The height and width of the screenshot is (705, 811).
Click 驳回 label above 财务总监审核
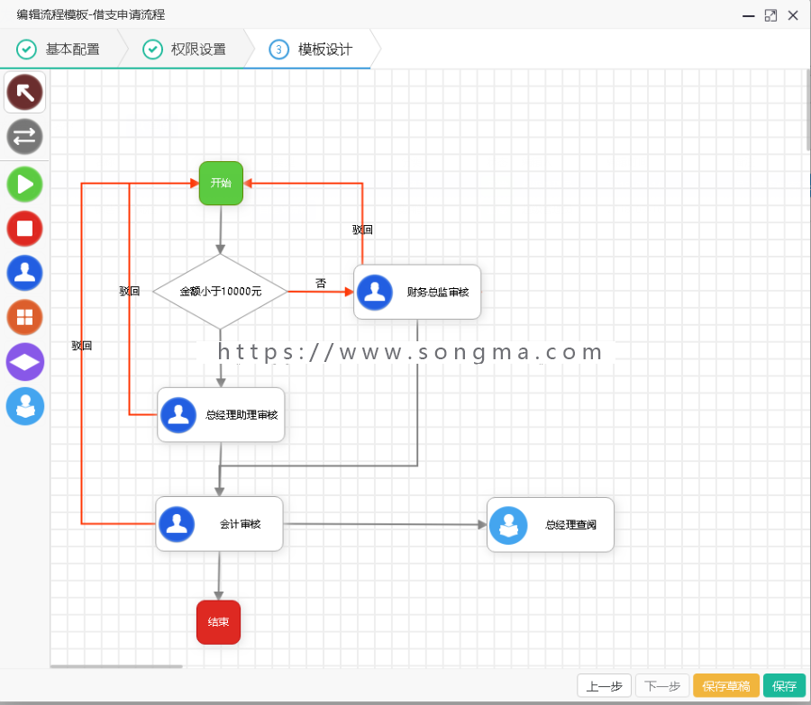coord(362,230)
